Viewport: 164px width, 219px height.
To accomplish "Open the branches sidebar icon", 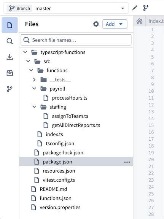I will (10, 89).
